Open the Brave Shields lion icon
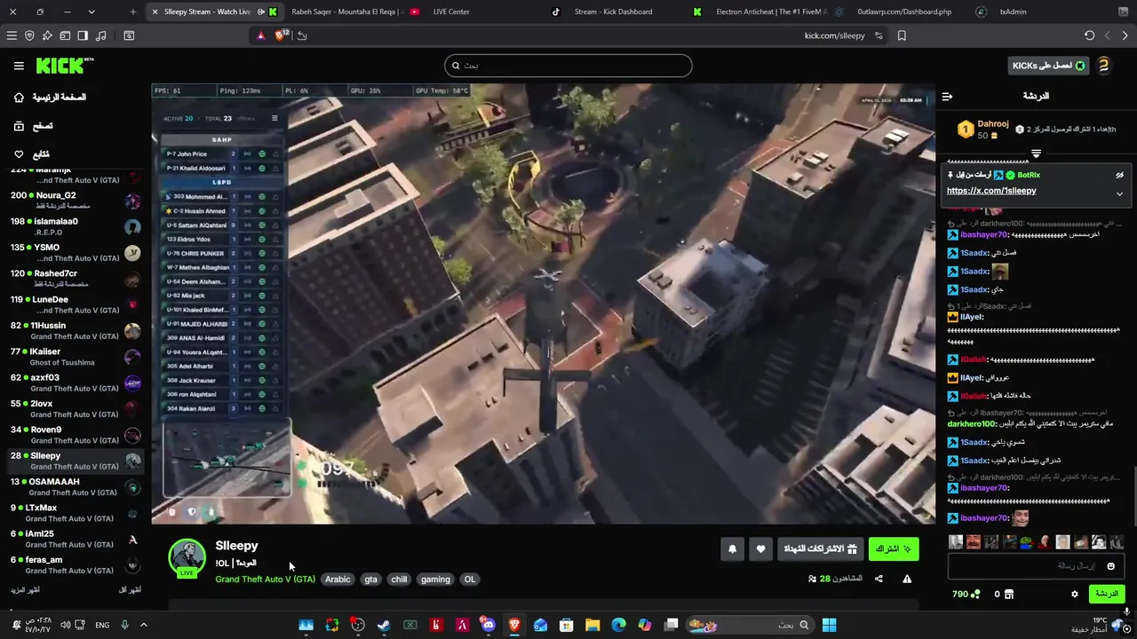1137x639 pixels. (281, 35)
